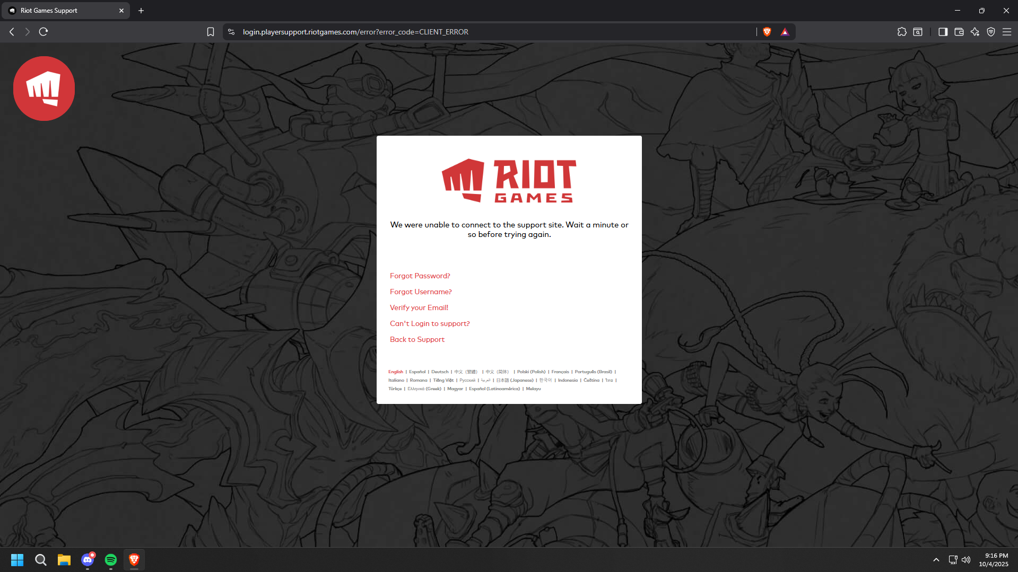Follow the Back to Support link
1018x572 pixels.
tap(417, 339)
